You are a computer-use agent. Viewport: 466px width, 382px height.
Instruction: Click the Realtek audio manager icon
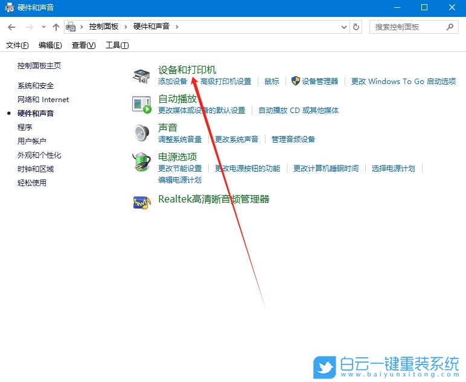pyautogui.click(x=141, y=202)
